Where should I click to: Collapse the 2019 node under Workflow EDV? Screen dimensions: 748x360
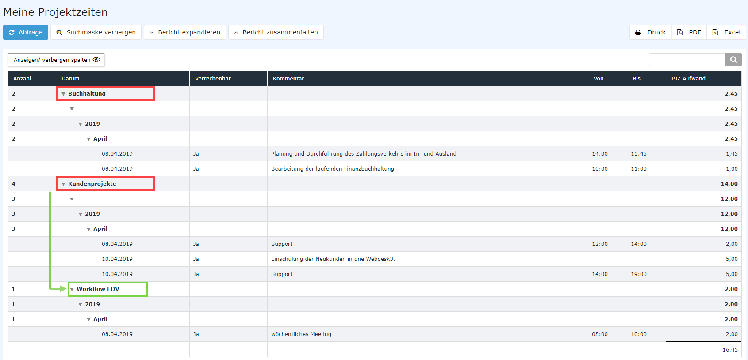point(80,304)
